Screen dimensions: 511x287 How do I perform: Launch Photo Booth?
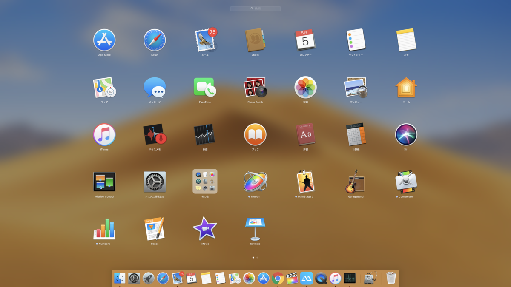tap(255, 87)
